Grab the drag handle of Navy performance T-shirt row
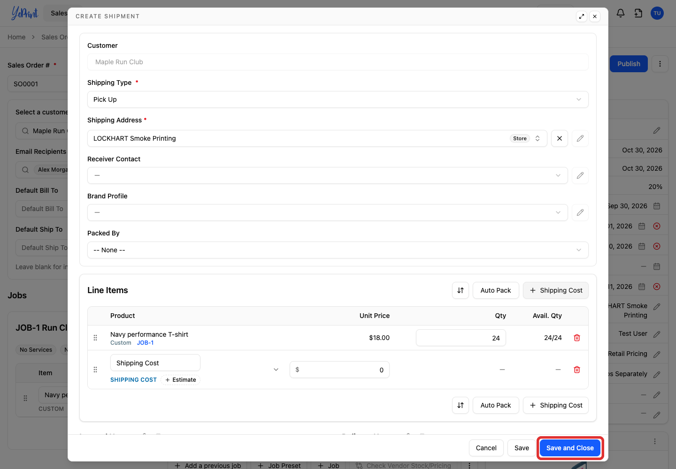Image resolution: width=676 pixels, height=469 pixels. pyautogui.click(x=95, y=338)
